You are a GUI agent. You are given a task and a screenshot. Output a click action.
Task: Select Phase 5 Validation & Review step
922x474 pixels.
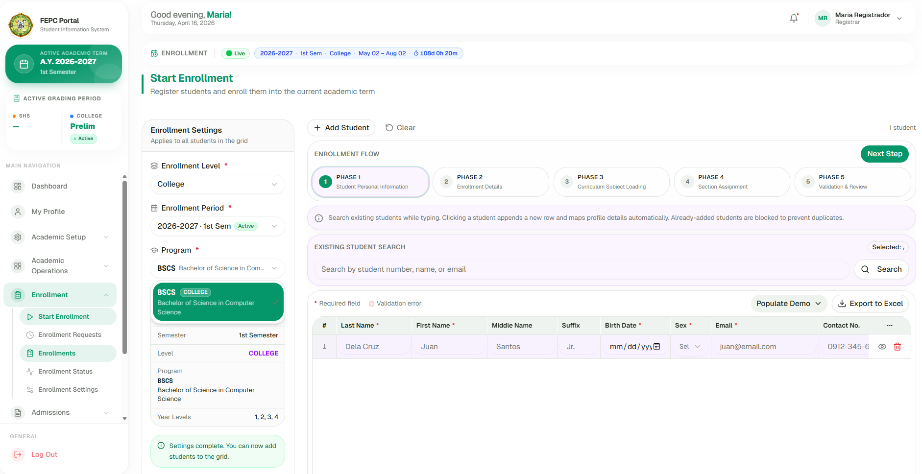[852, 182]
